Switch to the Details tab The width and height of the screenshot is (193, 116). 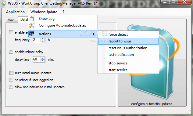23,20
